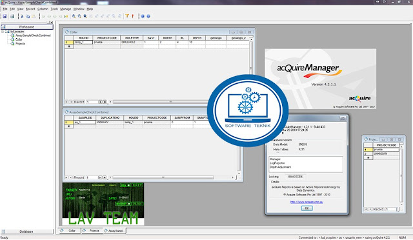This screenshot has height=240, width=413.
Task: Click first record arrow in Collar window
Action: (66, 102)
